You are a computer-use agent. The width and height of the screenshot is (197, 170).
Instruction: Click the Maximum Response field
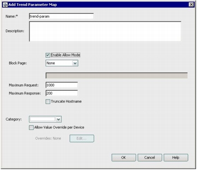[62, 93]
